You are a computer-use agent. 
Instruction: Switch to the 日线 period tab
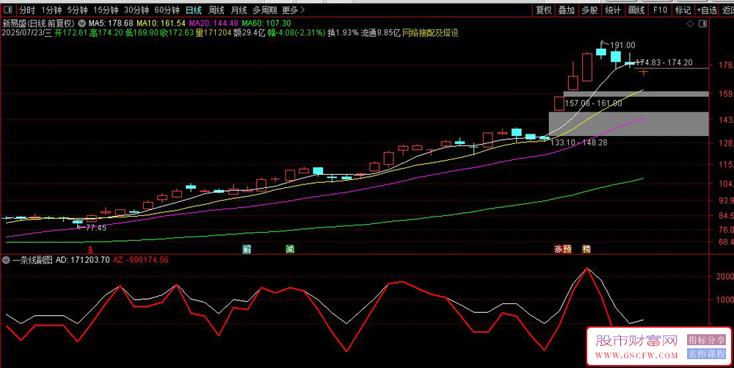pos(193,10)
